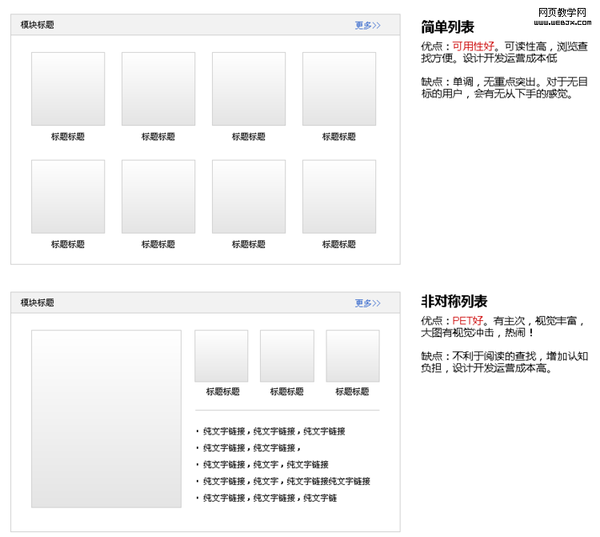Select second thumbnail in second row of upper module
The image size is (600, 537).
(158, 197)
